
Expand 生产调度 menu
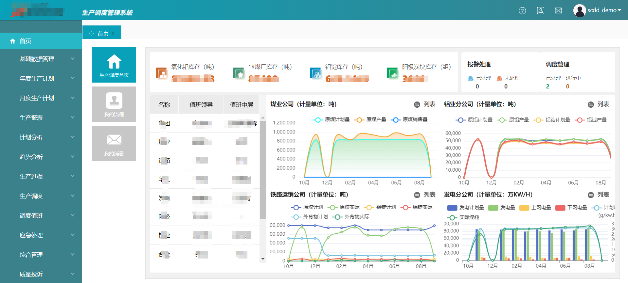tap(41, 196)
